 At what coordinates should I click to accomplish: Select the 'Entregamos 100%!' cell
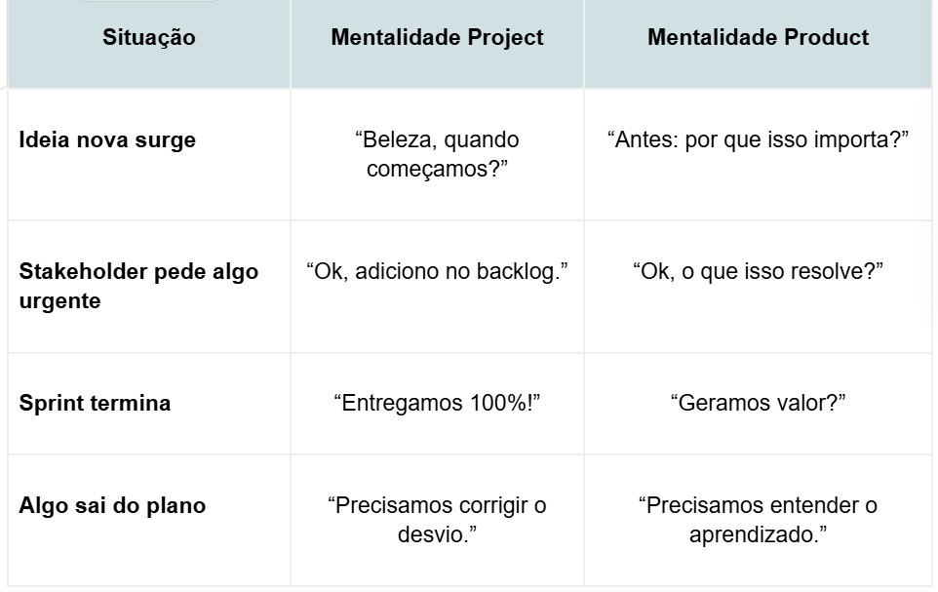pos(437,403)
